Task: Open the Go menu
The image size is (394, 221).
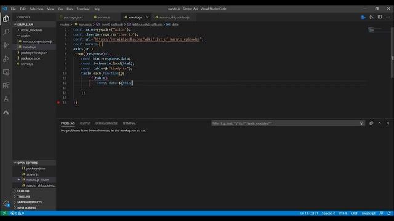Action: click(60, 9)
